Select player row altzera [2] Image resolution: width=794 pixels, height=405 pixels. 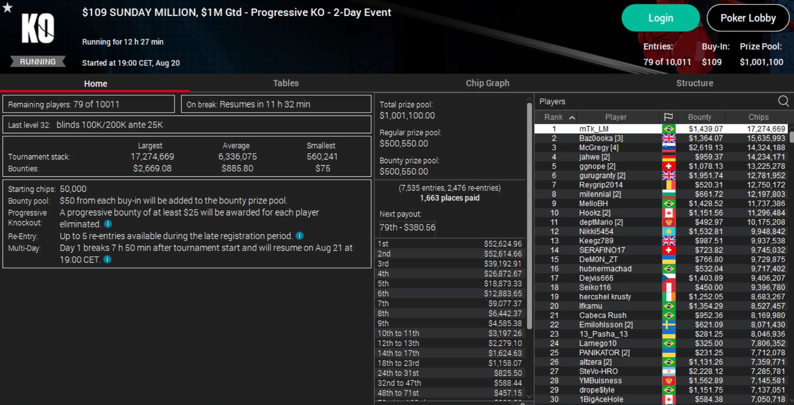click(662, 362)
